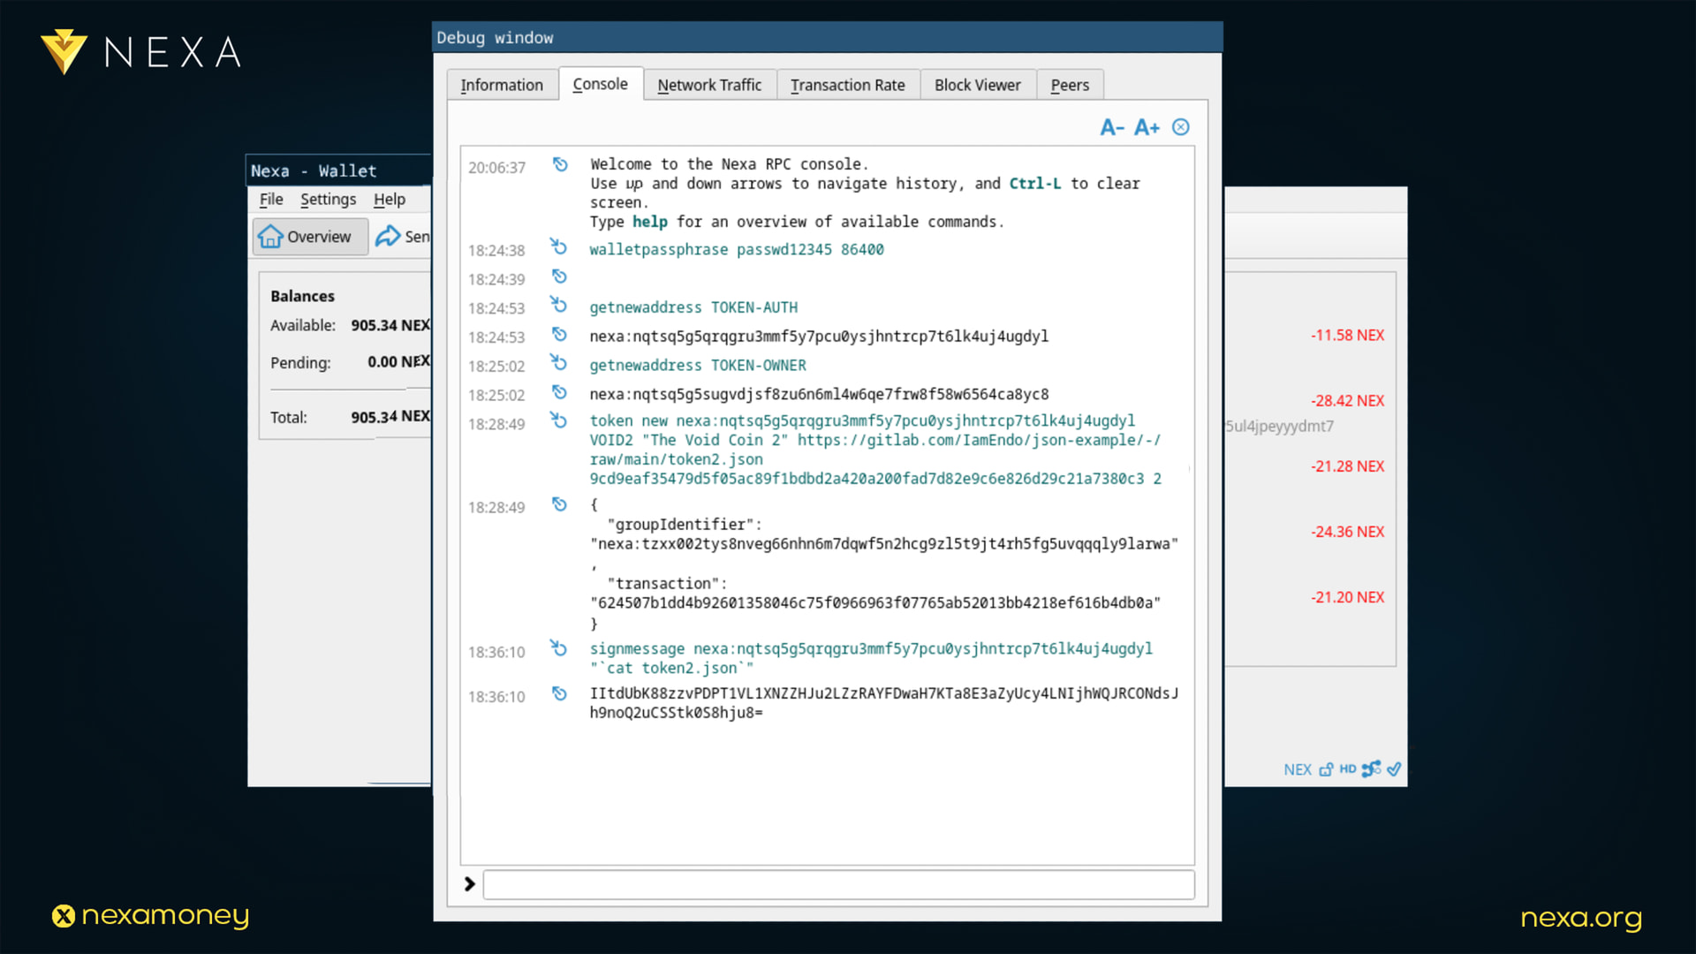Click the sync checkmark status icon
The width and height of the screenshot is (1696, 954).
tap(1394, 768)
